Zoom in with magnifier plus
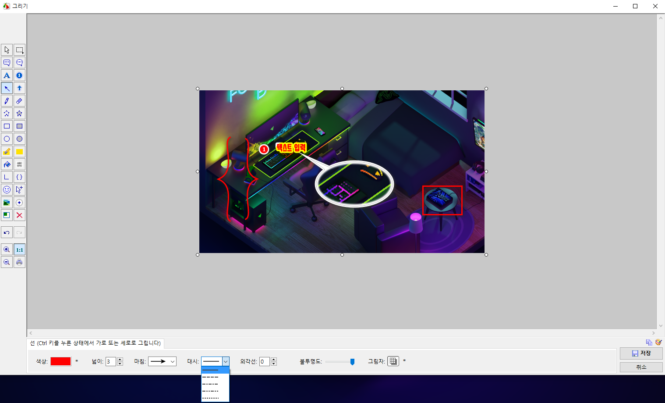 [x=7, y=250]
